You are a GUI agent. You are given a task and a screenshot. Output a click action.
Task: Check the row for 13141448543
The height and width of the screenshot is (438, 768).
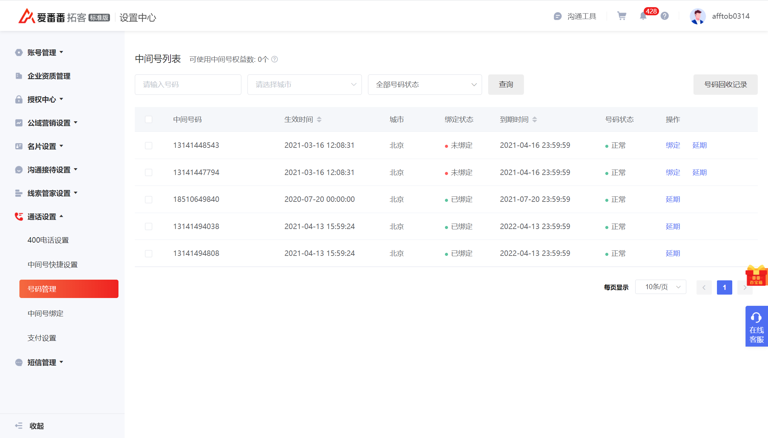pos(148,145)
